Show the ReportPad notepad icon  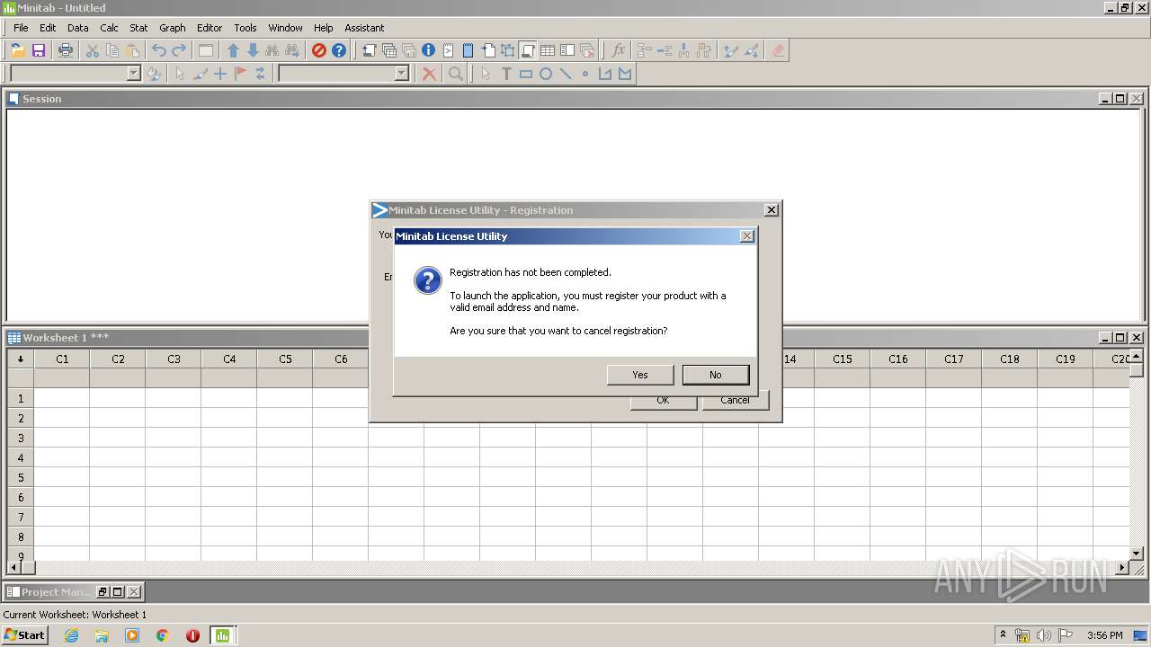(468, 50)
